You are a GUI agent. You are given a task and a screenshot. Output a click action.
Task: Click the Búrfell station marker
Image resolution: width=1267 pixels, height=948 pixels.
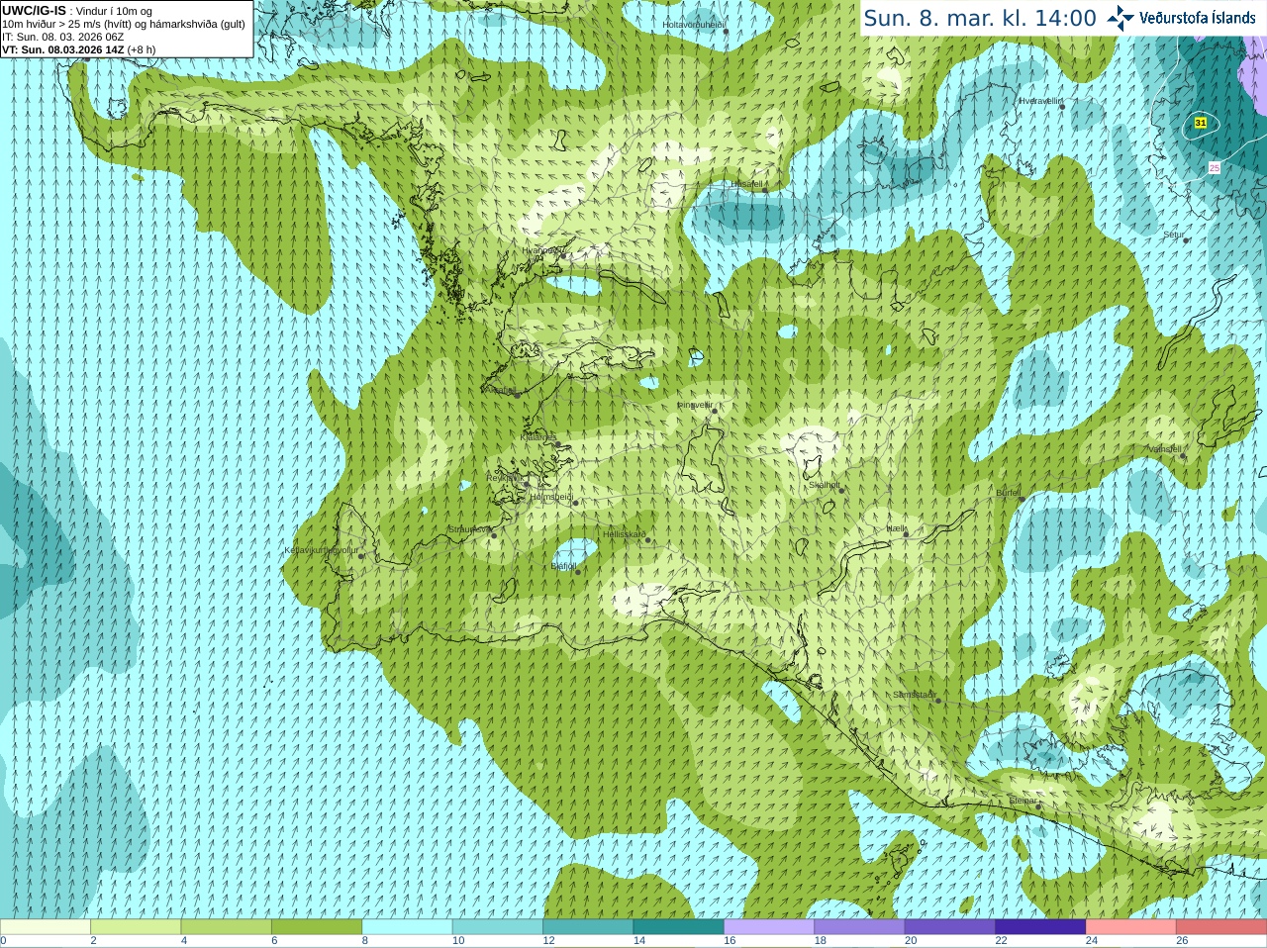pos(1023,498)
